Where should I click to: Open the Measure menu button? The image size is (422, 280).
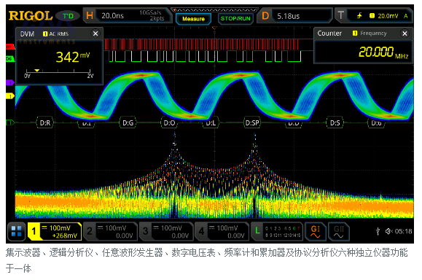point(193,19)
